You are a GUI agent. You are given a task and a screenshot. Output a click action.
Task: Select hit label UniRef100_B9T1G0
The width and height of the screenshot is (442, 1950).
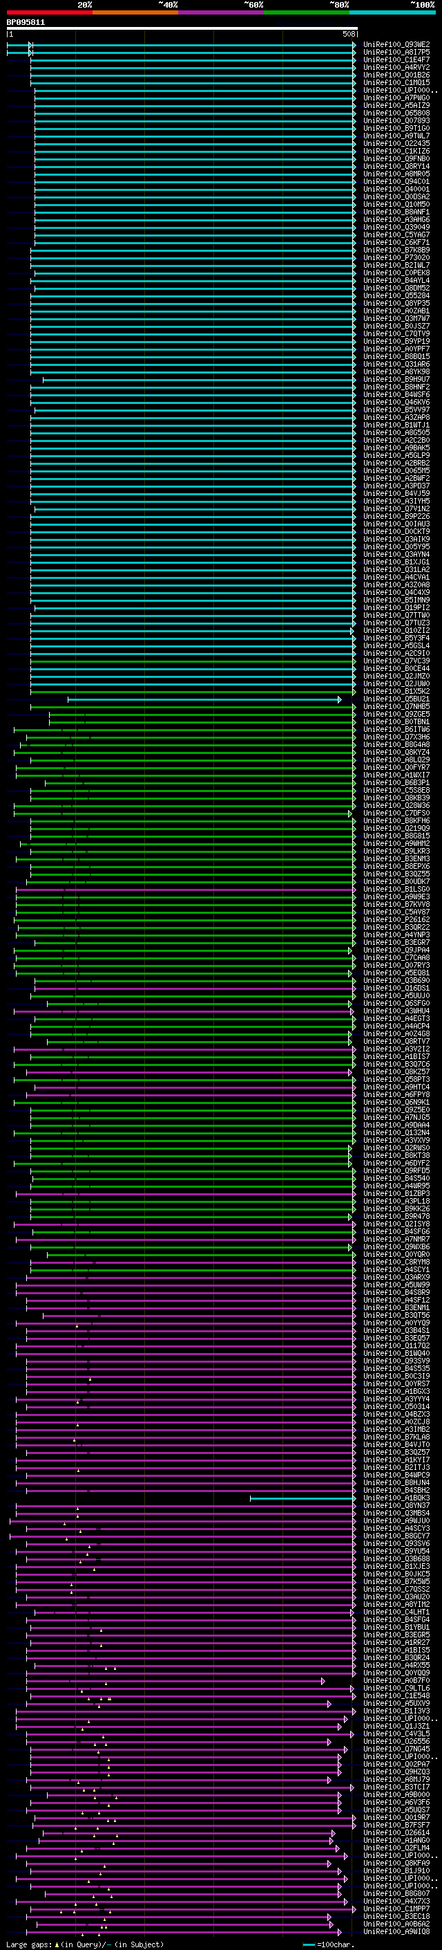pos(396,129)
